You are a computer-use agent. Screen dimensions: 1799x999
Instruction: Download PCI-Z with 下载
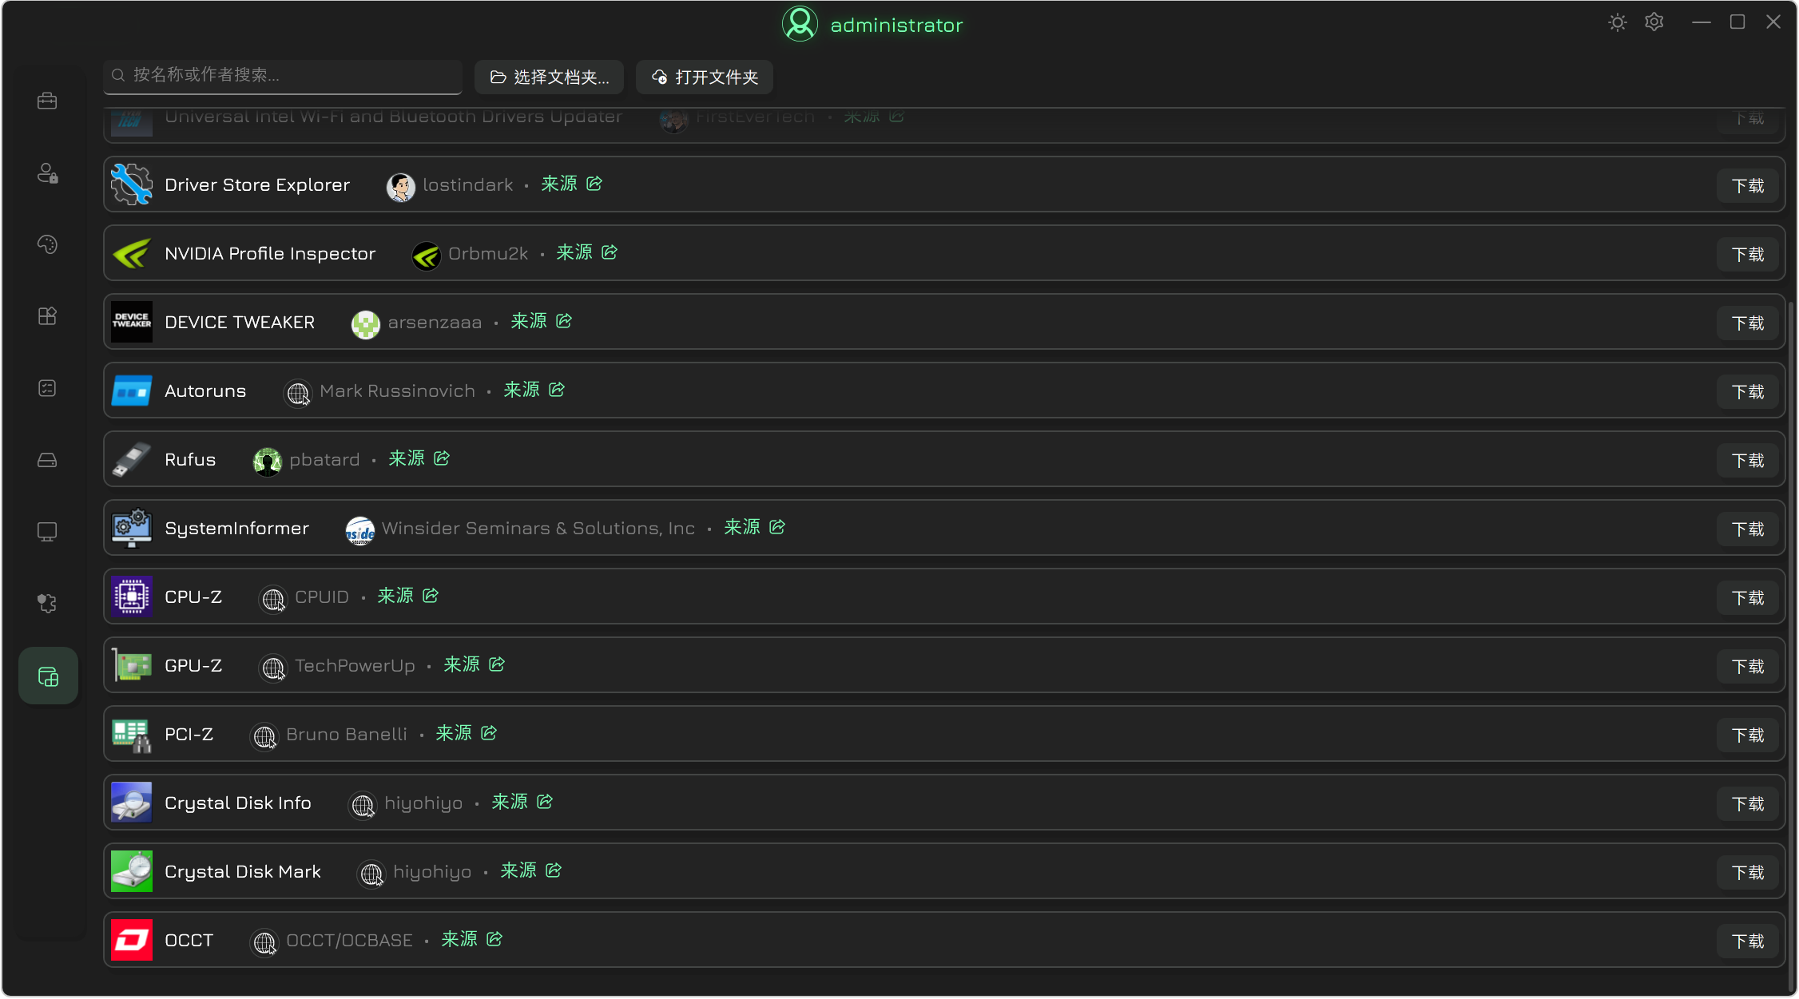pyautogui.click(x=1748, y=735)
